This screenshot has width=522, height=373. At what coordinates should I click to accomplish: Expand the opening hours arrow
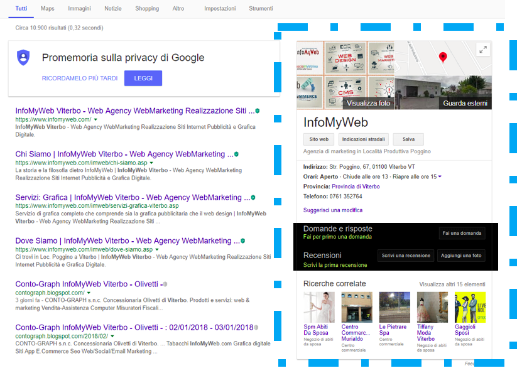[440, 176]
